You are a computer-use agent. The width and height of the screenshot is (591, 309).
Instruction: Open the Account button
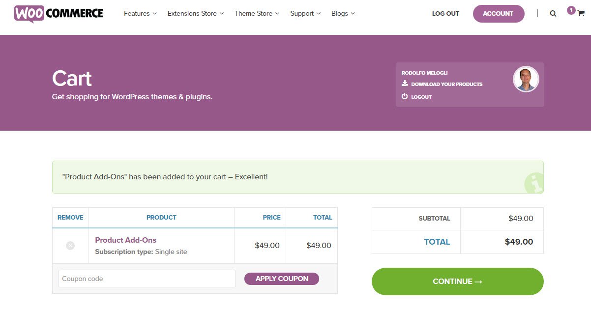coord(499,14)
